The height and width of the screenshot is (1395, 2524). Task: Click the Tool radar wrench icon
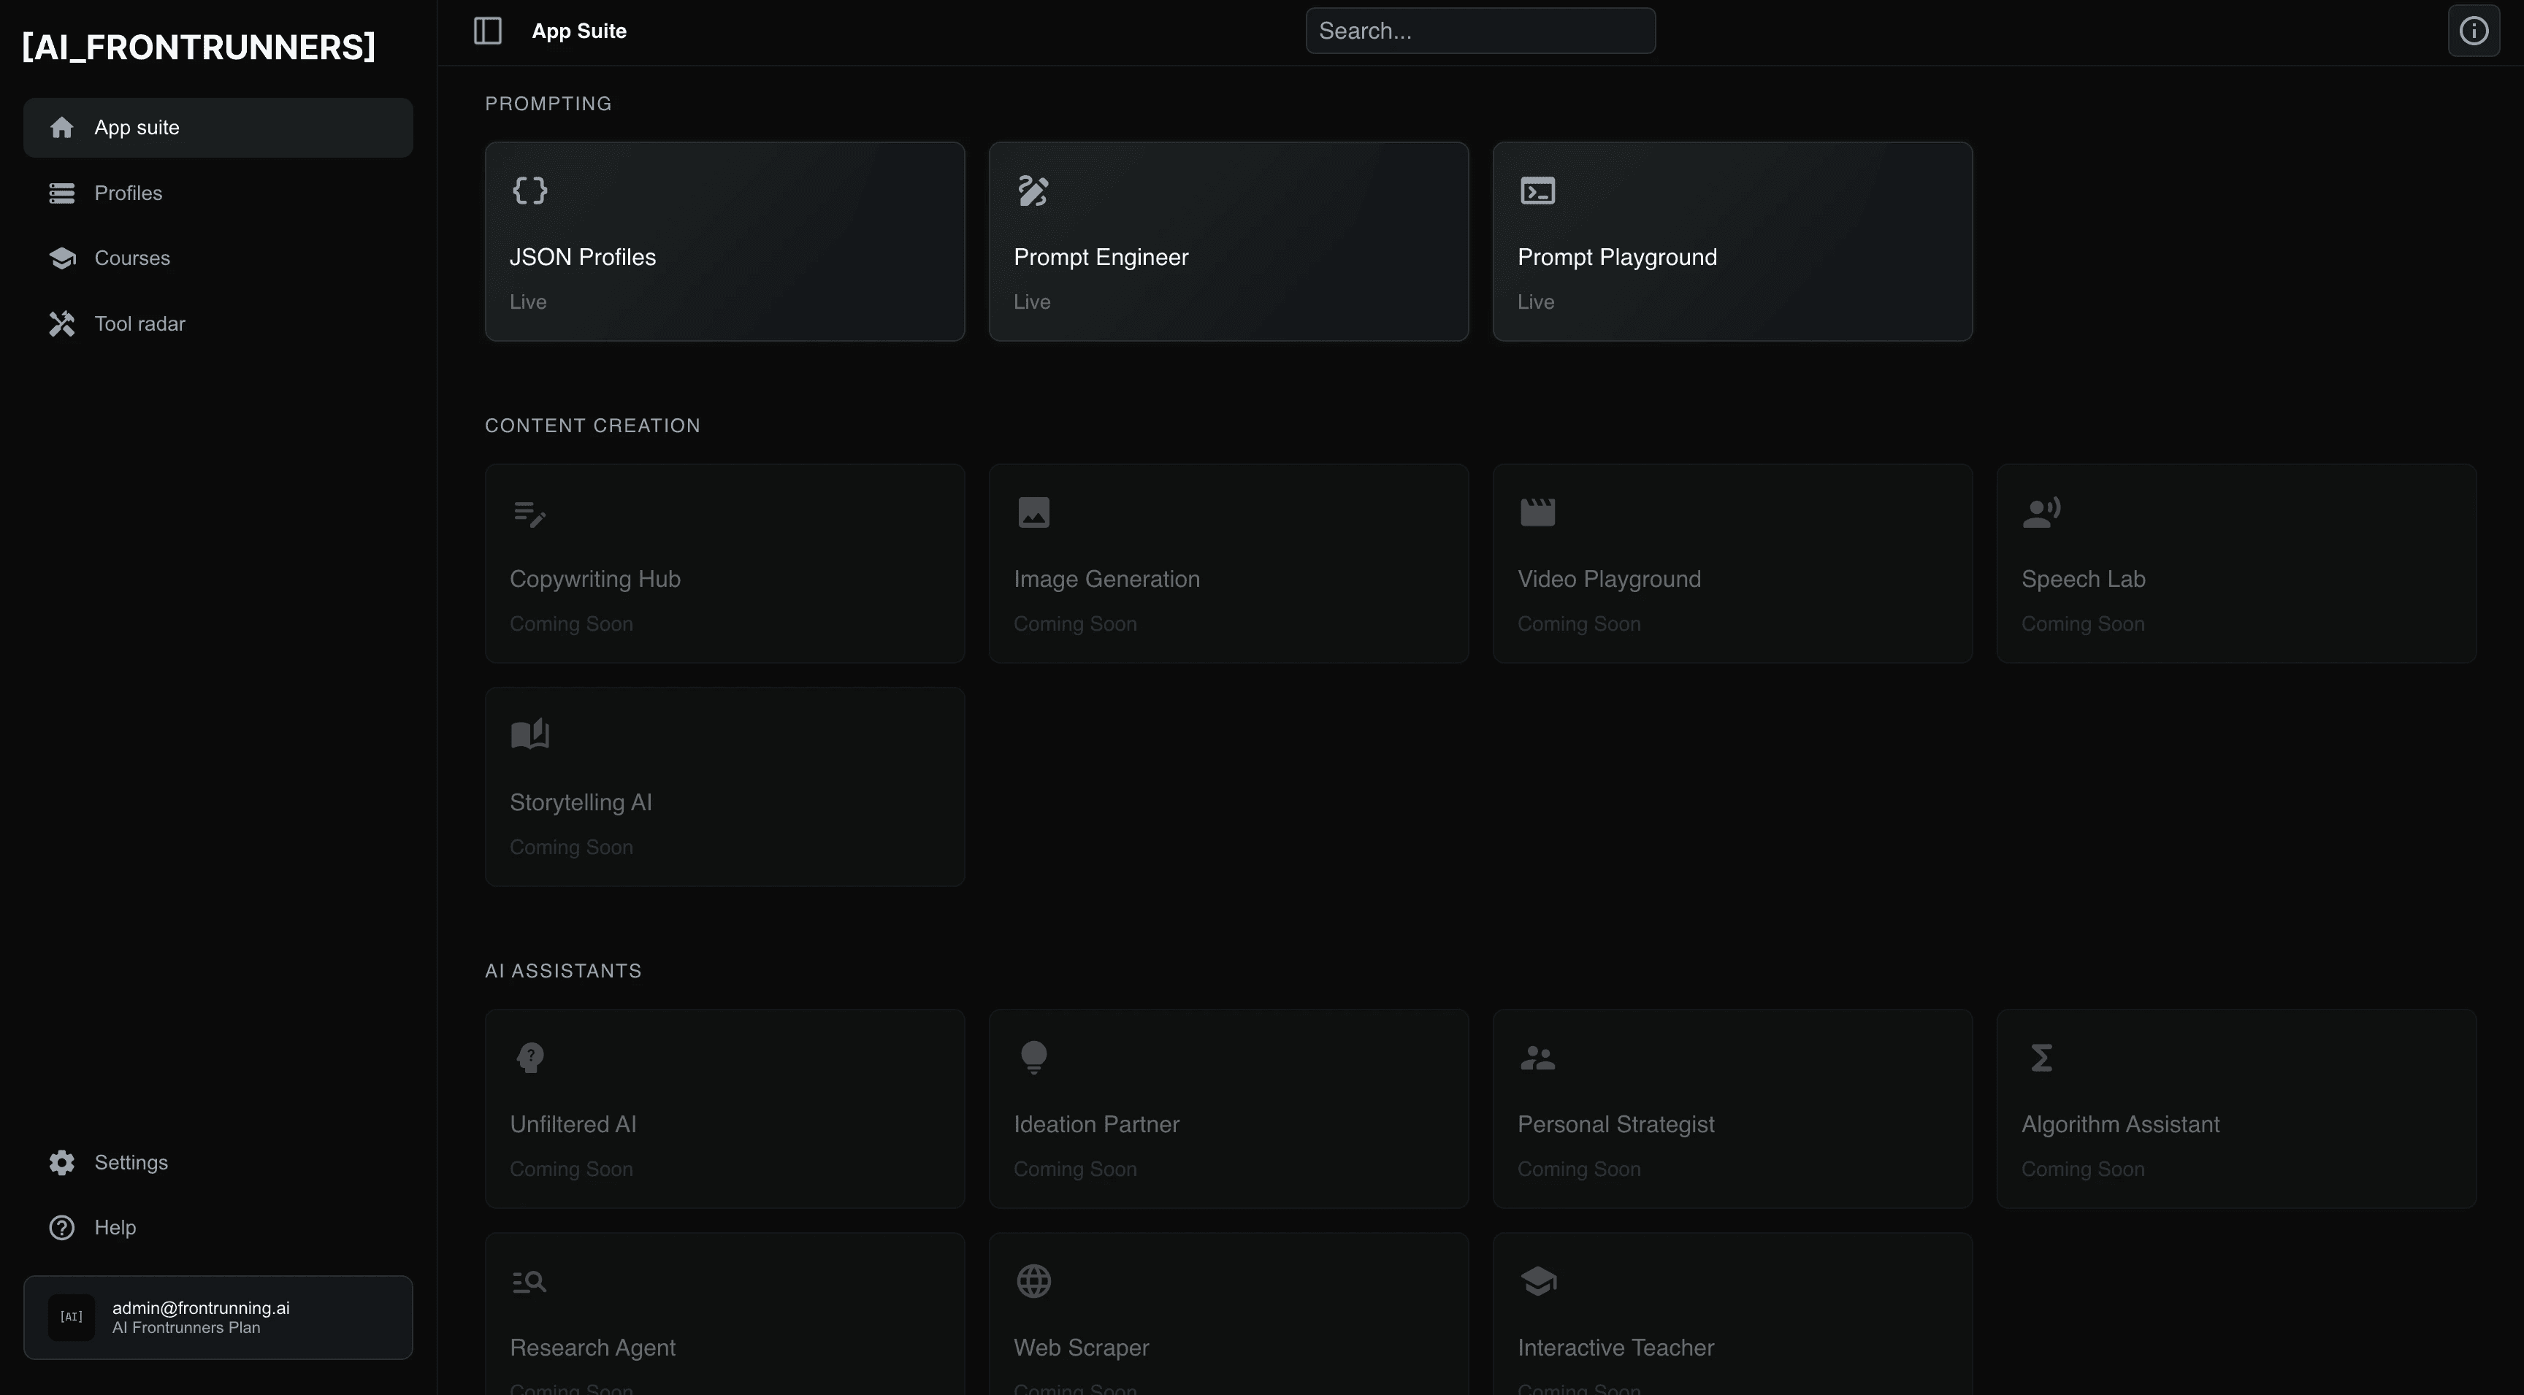pyautogui.click(x=62, y=323)
